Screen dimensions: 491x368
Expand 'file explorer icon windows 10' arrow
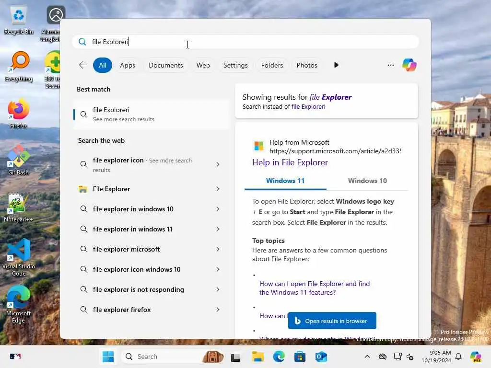[218, 269]
